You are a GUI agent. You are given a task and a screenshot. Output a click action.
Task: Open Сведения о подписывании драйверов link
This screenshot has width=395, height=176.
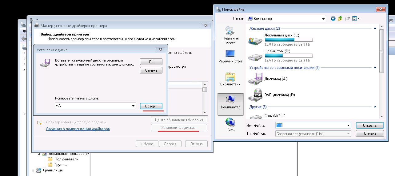(x=78, y=129)
